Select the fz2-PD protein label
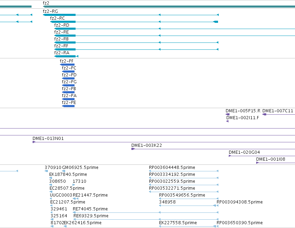Viewport: 295px width, 228px height. 69,75
